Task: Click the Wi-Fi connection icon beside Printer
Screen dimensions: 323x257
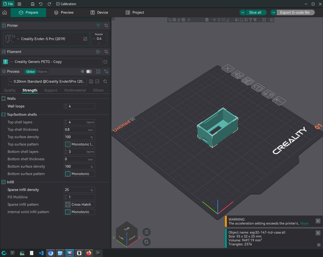Action: [99, 25]
